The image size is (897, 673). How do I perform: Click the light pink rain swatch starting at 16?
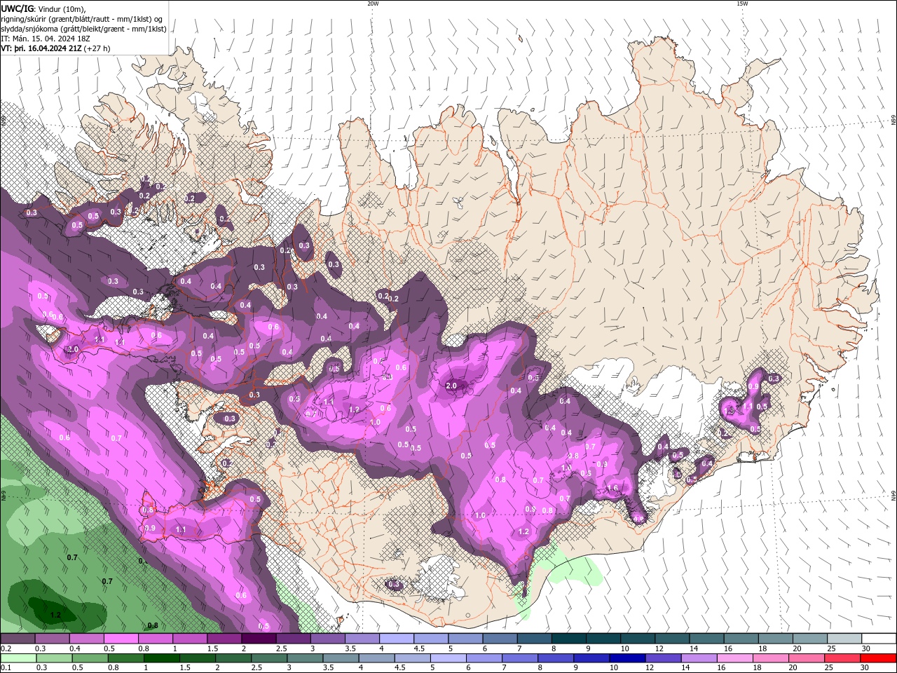click(x=735, y=658)
